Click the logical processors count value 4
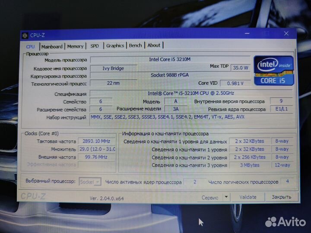The image size is (311, 233). [287, 181]
